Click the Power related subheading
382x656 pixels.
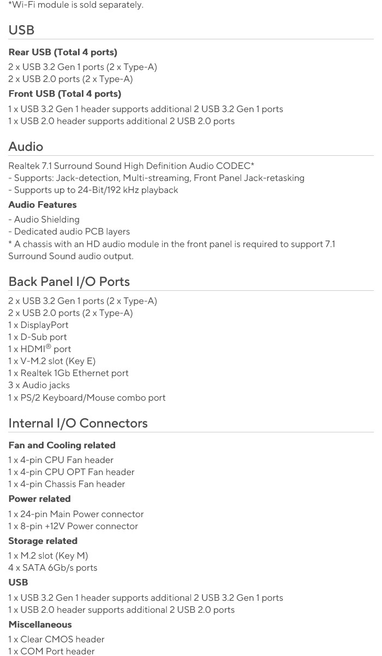click(39, 499)
